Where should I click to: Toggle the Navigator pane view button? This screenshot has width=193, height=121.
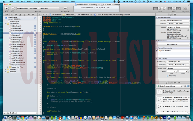[x=170, y=9]
